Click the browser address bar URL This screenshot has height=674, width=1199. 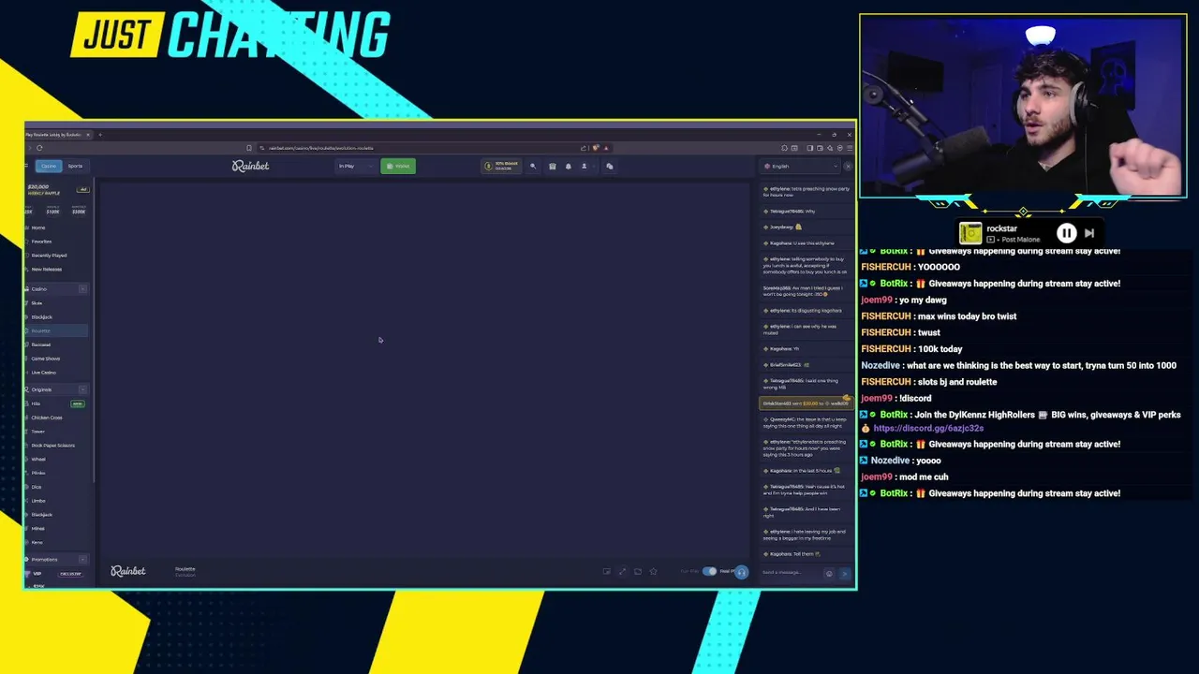point(321,148)
